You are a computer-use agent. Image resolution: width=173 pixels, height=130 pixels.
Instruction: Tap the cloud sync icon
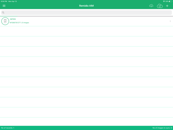tap(160, 6)
